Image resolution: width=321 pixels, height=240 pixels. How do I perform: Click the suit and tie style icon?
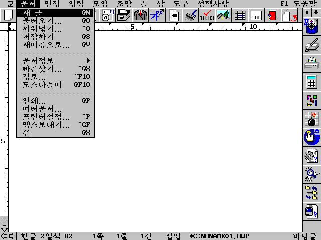140,15
